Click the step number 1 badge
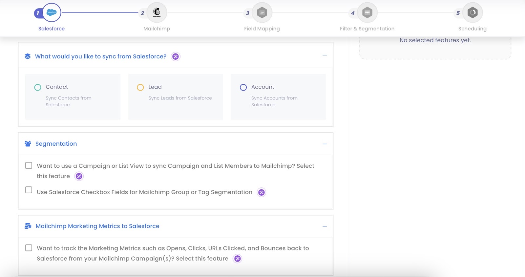This screenshot has width=525, height=277. click(x=38, y=13)
